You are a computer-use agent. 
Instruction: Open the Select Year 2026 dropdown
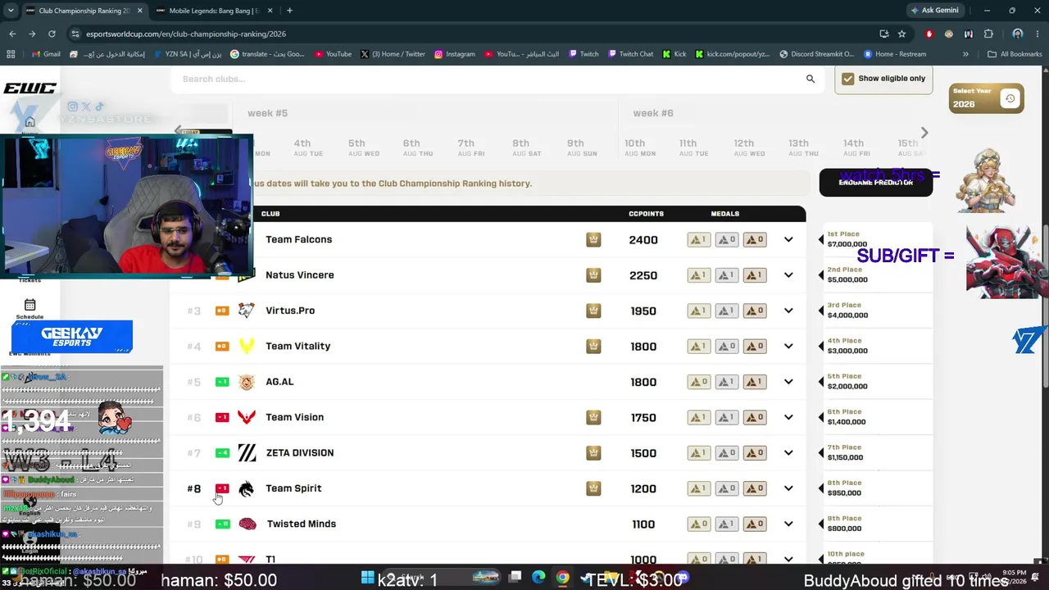(x=987, y=98)
